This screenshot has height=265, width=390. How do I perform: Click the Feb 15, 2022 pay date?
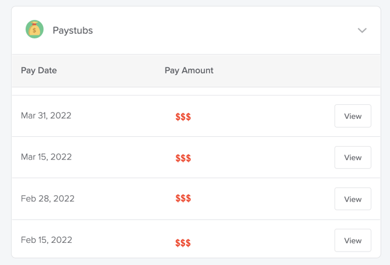(x=47, y=240)
